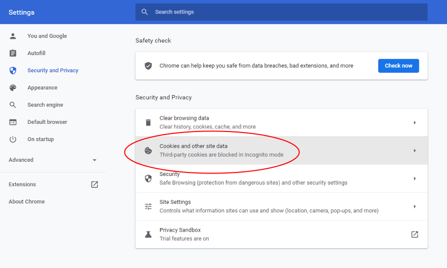447x268 pixels.
Task: Open Extensions from the sidebar
Action: [x=22, y=185]
